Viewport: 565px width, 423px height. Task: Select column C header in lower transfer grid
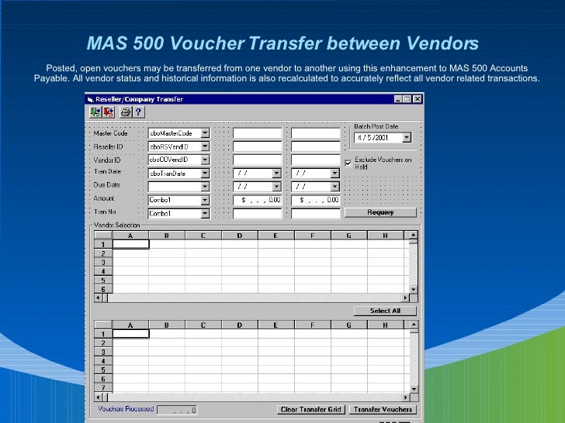pyautogui.click(x=203, y=325)
